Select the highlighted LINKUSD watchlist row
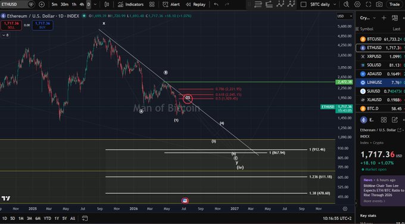 click(x=380, y=82)
